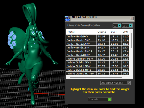144x108 pixels.
Task: Select the Yellow Gold:14KY row
Action: tap(98, 44)
